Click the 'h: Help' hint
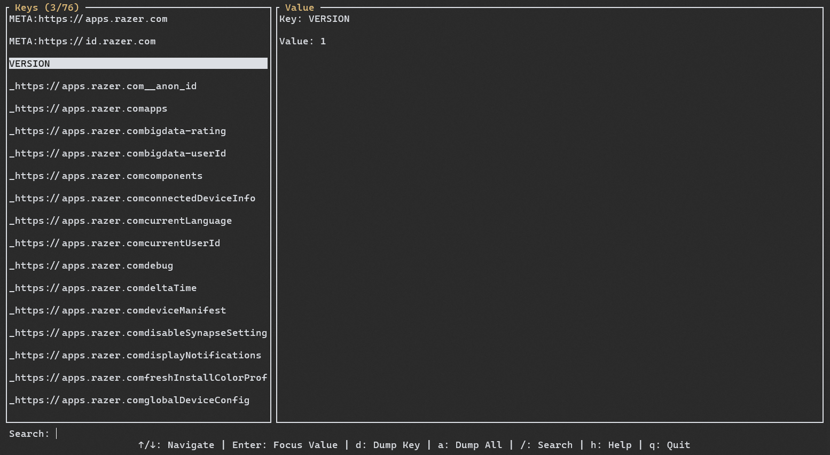Viewport: 830px width, 455px height. [611, 445]
